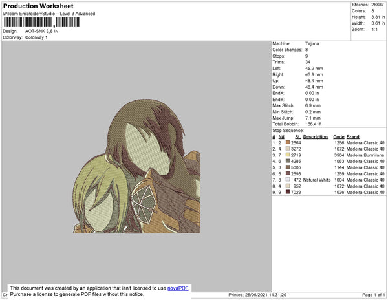
Task: Select the Printed date 25/06/2021 text
Action: click(257, 295)
